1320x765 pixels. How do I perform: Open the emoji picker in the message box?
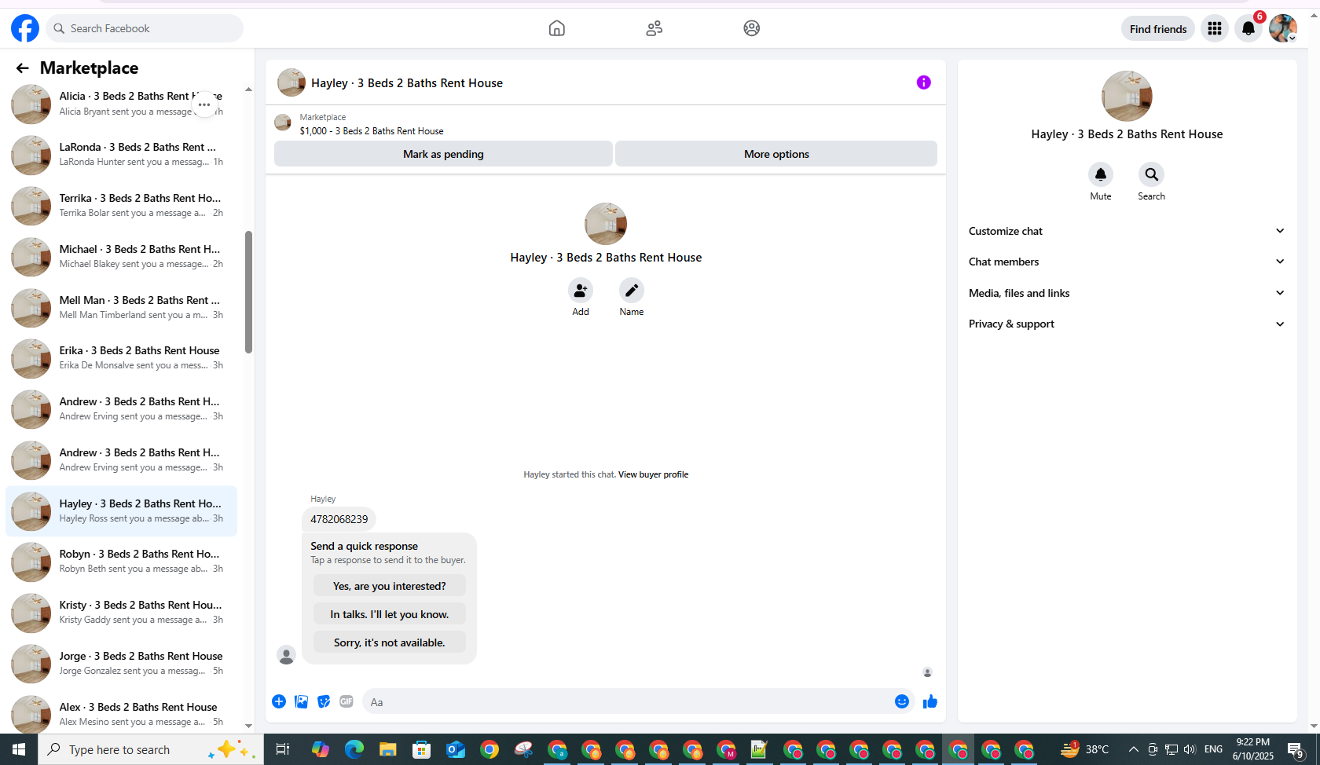902,701
